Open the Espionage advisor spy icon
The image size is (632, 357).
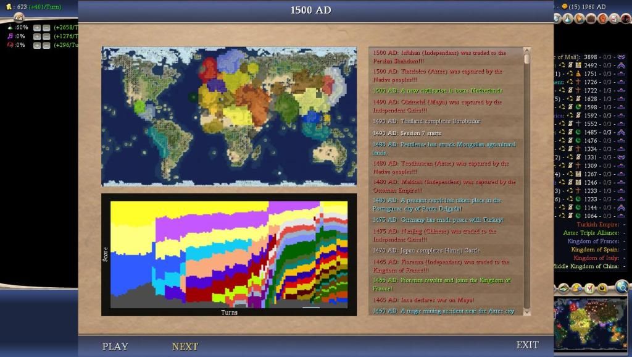[x=626, y=19]
